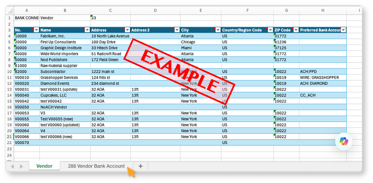Select column C header
373x183 pixels.
point(110,11)
